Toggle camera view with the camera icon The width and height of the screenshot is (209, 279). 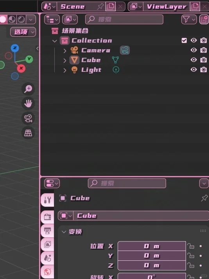coord(28,118)
